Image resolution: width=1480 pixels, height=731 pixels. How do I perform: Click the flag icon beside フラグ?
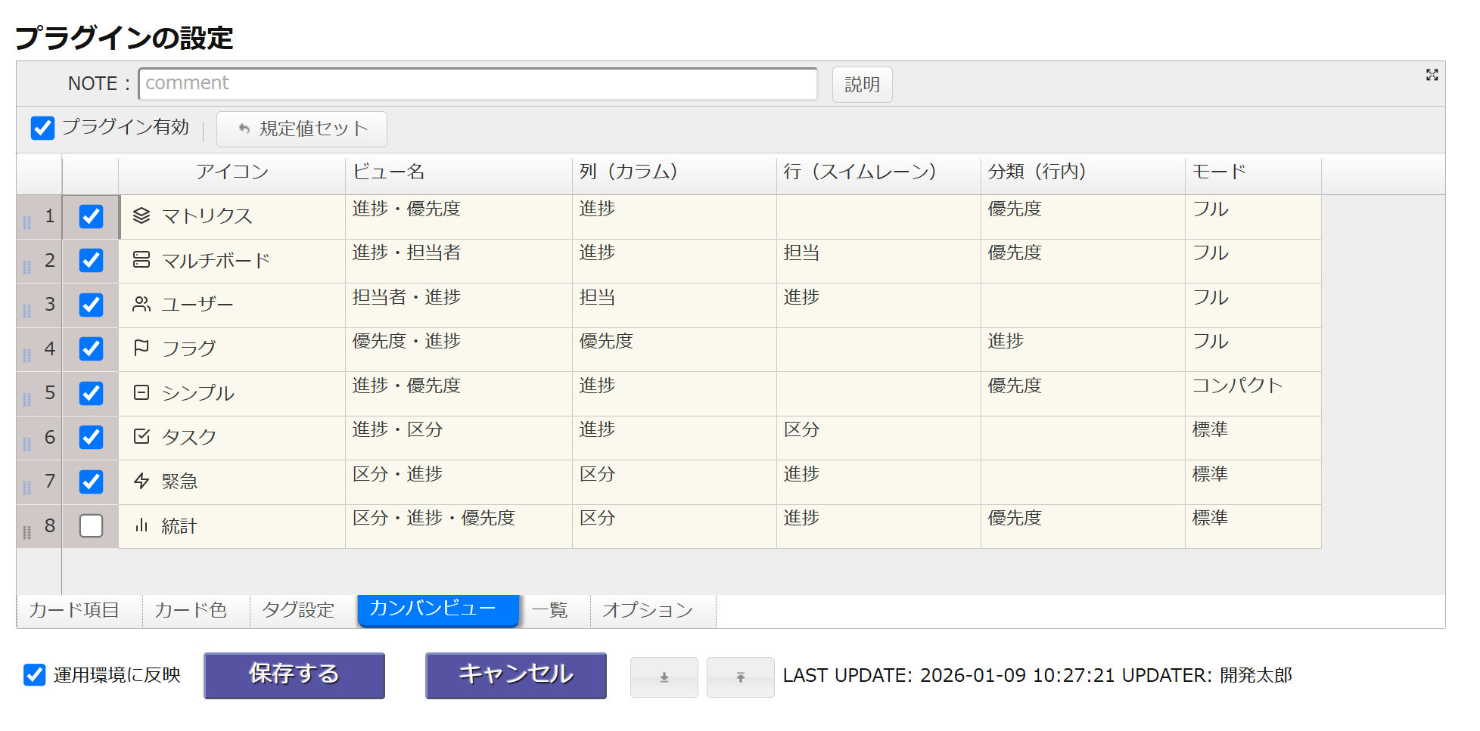pyautogui.click(x=141, y=348)
